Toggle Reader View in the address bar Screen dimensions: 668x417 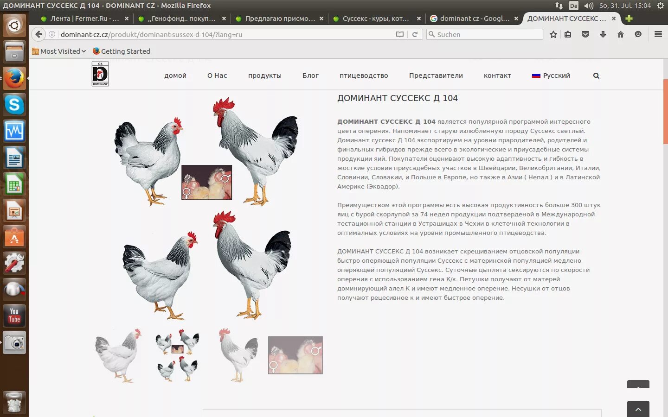tap(399, 34)
